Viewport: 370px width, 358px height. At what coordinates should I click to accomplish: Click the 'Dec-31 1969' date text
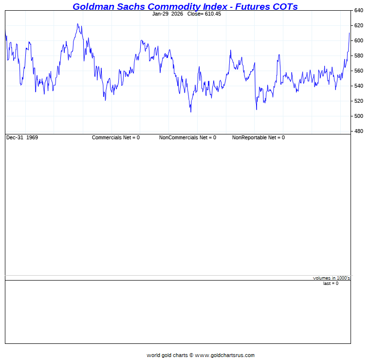[x=22, y=137]
